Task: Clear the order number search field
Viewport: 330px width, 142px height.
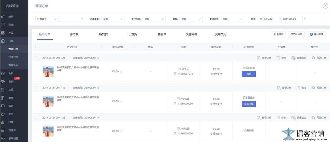Action: point(82,19)
